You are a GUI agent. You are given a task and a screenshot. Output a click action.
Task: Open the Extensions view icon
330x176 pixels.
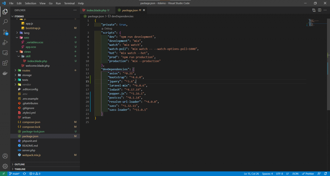5,63
